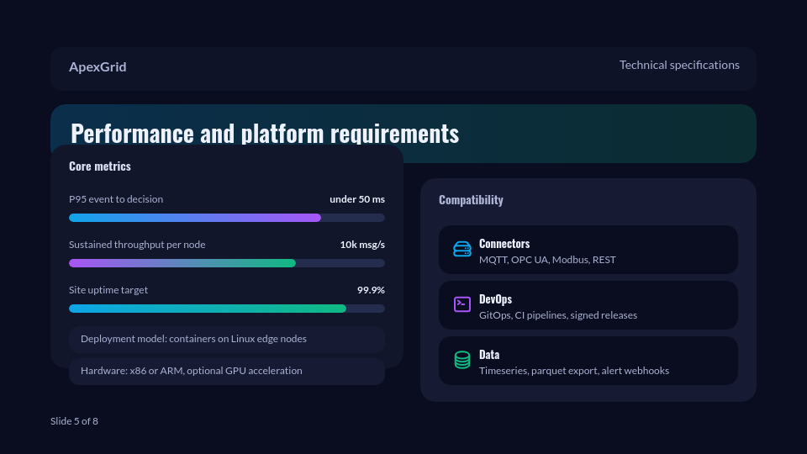Open the DevOps compatibility card

coord(588,305)
